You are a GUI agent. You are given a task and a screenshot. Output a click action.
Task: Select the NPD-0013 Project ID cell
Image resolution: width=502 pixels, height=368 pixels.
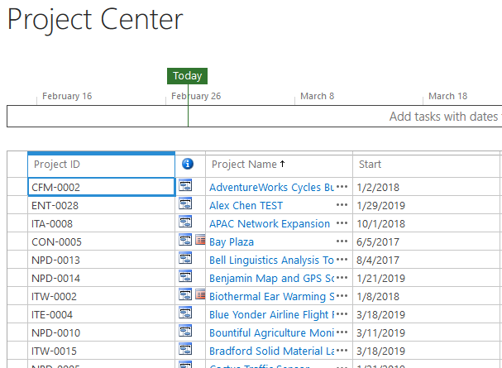point(102,260)
